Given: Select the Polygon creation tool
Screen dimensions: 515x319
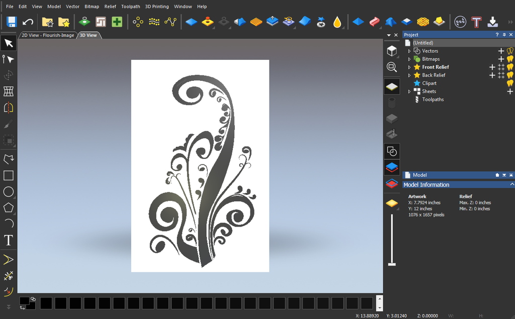Looking at the screenshot, I should (x=8, y=207).
